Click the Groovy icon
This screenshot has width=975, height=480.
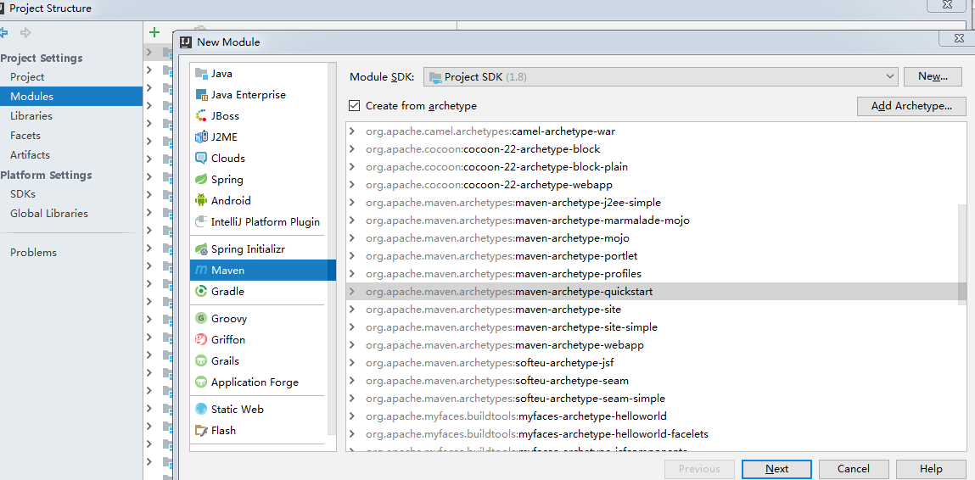tap(201, 318)
